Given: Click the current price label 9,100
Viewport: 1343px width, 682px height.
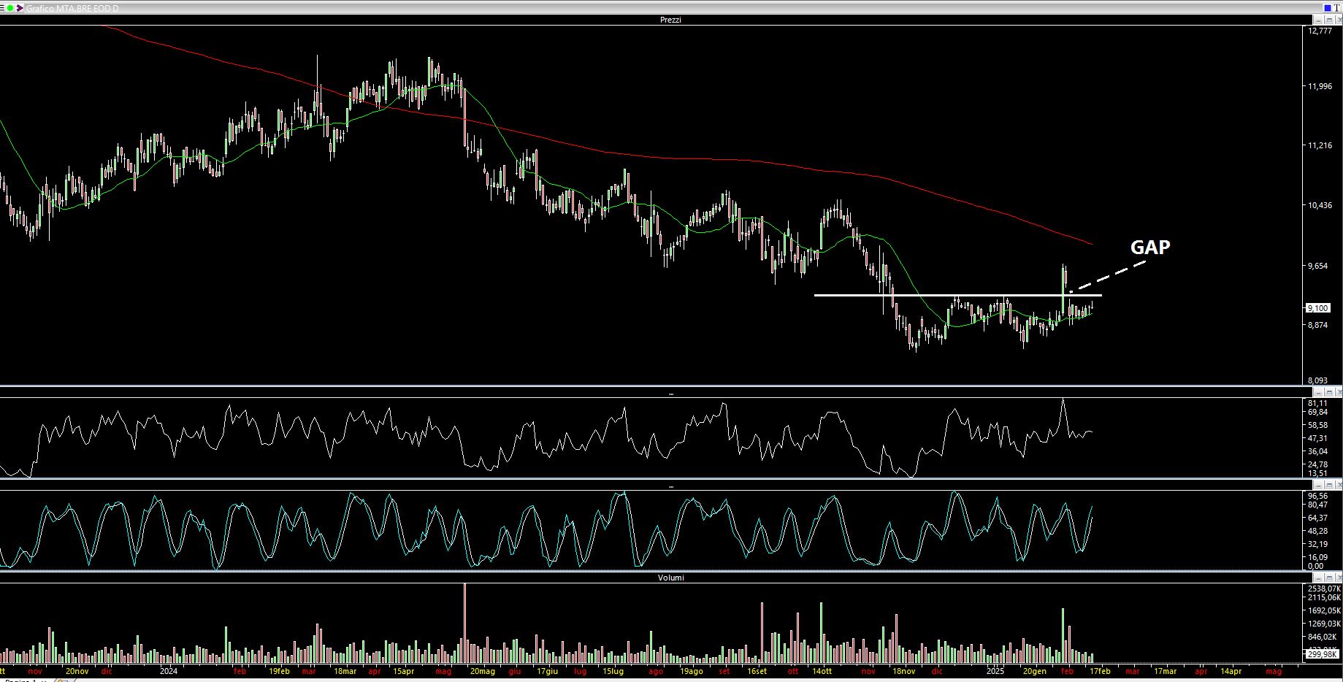Looking at the screenshot, I should 1317,308.
